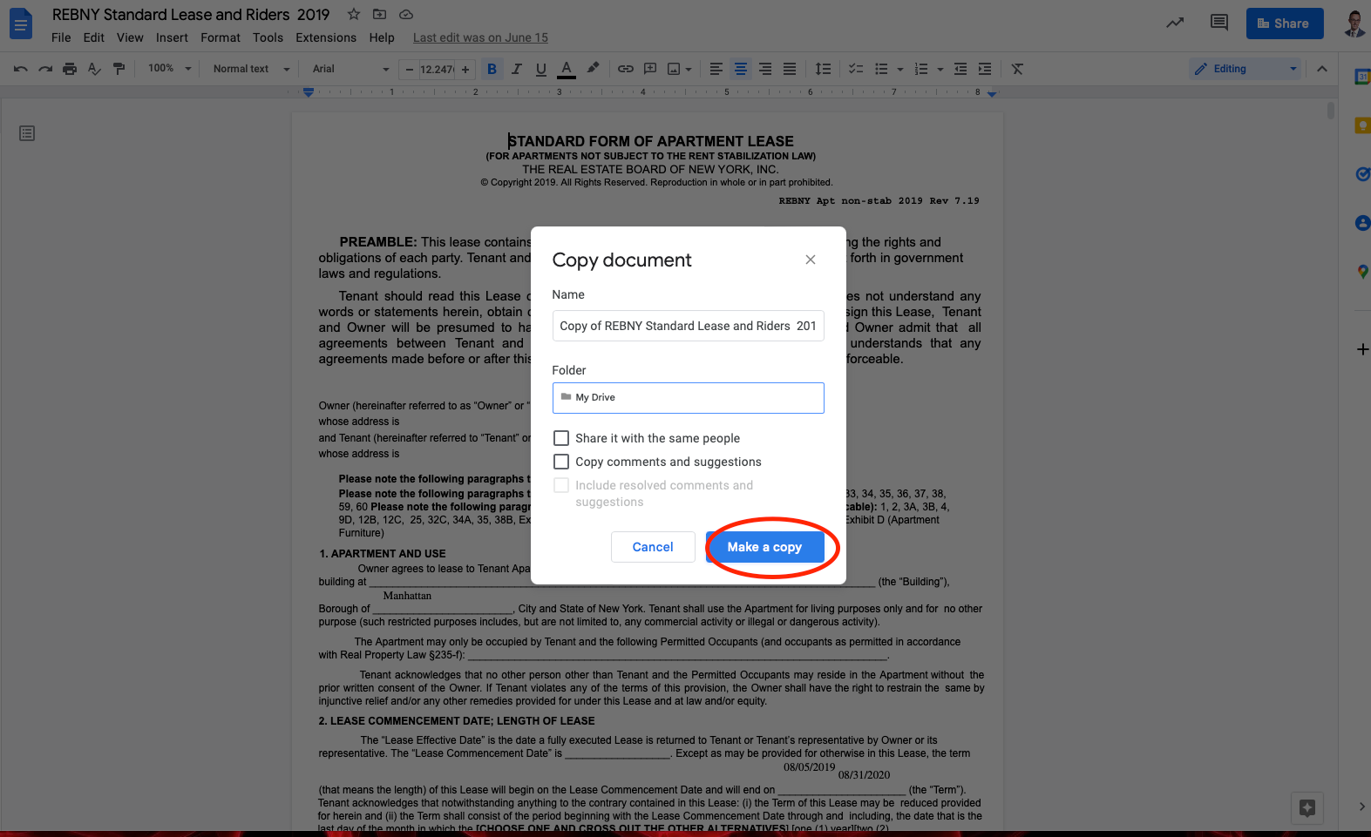The width and height of the screenshot is (1371, 837).
Task: Open the Maps side panel icon
Action: coord(1362,272)
